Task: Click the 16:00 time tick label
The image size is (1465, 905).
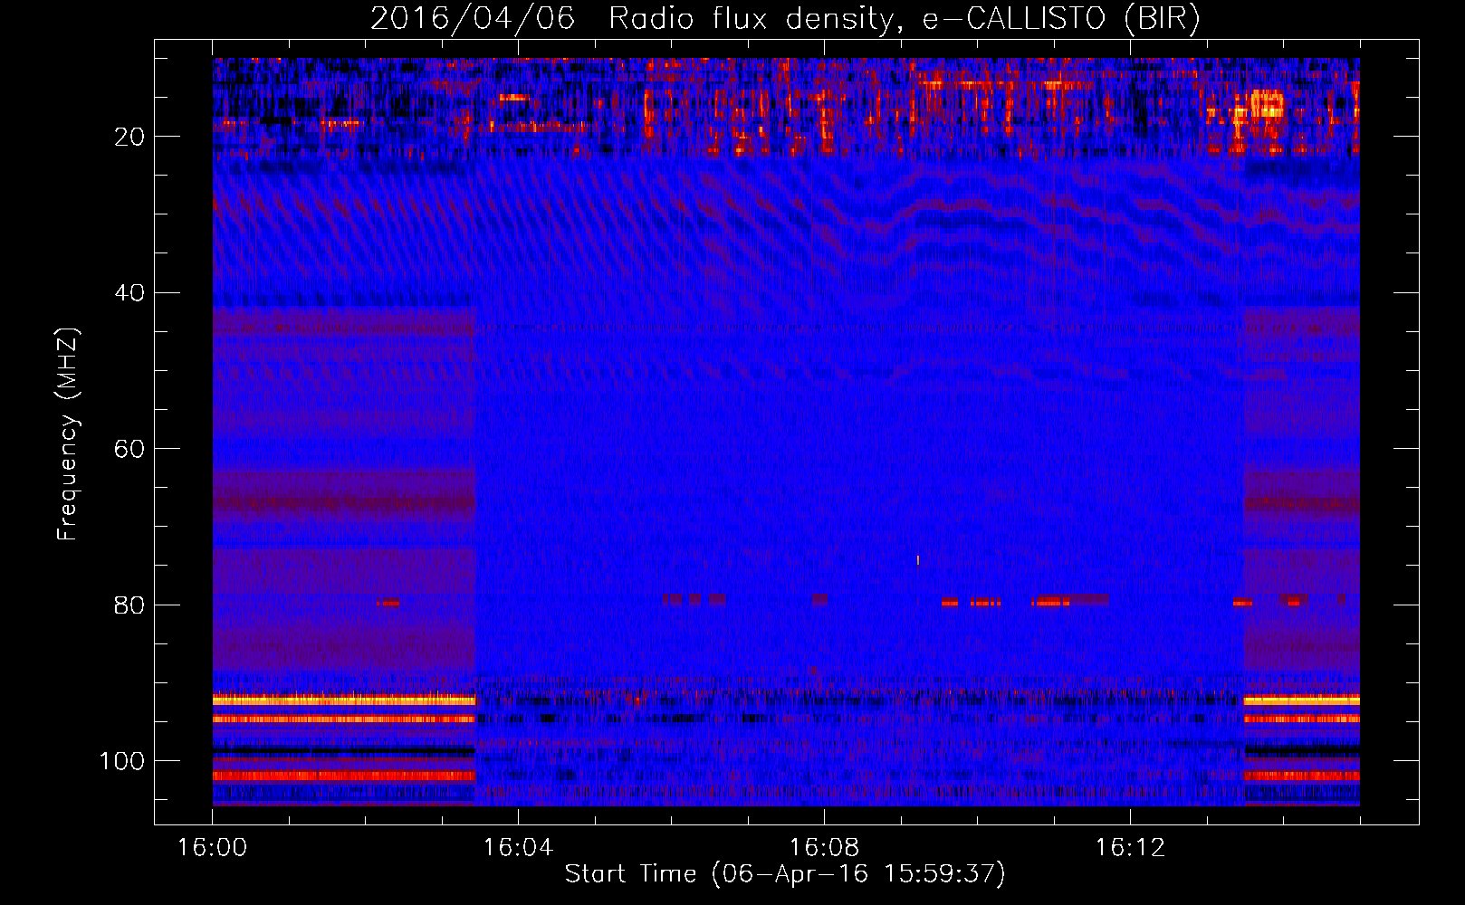Action: 212,848
